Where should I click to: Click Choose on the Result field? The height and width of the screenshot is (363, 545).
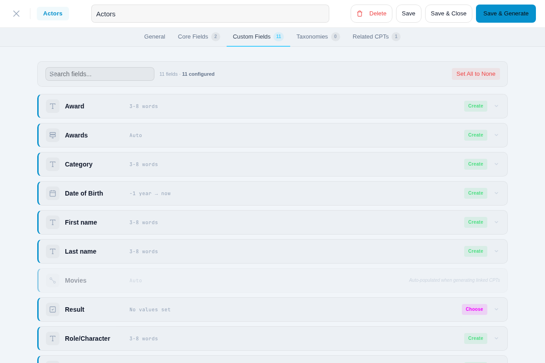[x=474, y=309]
